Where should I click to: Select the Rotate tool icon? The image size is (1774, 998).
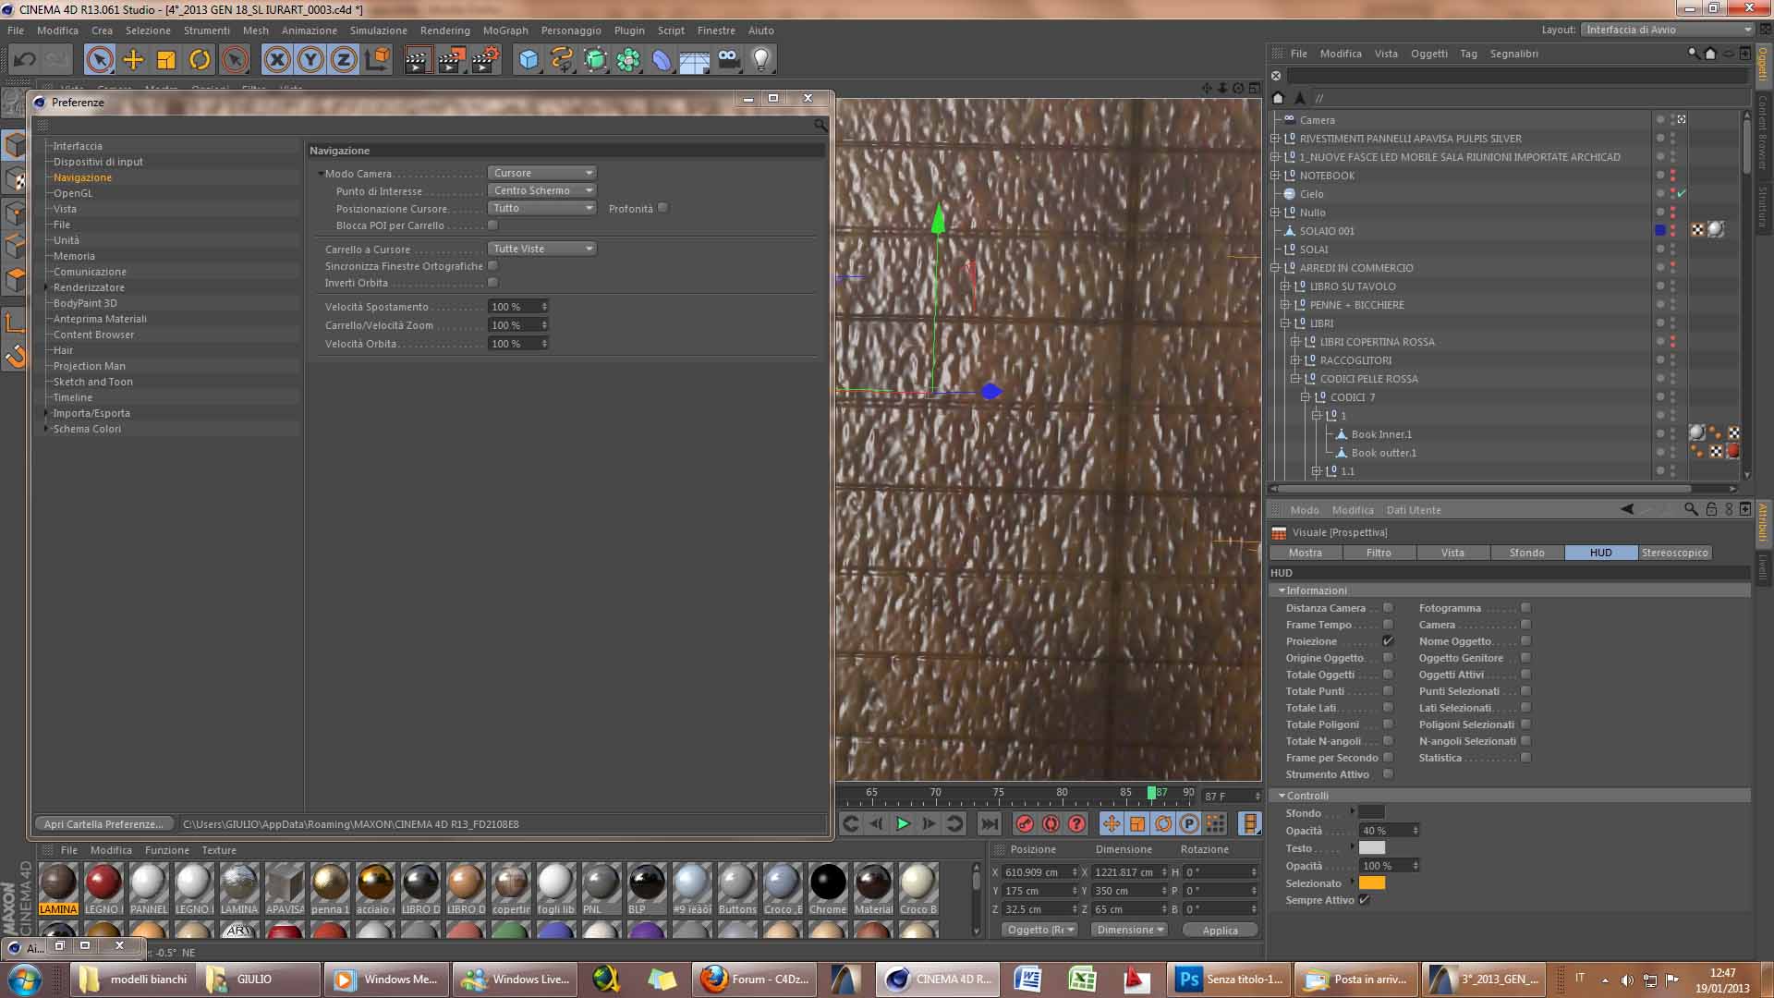click(200, 60)
